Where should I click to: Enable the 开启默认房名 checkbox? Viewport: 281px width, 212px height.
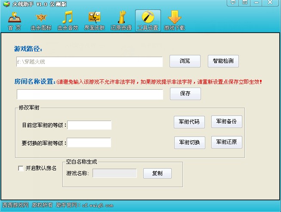(x=21, y=168)
